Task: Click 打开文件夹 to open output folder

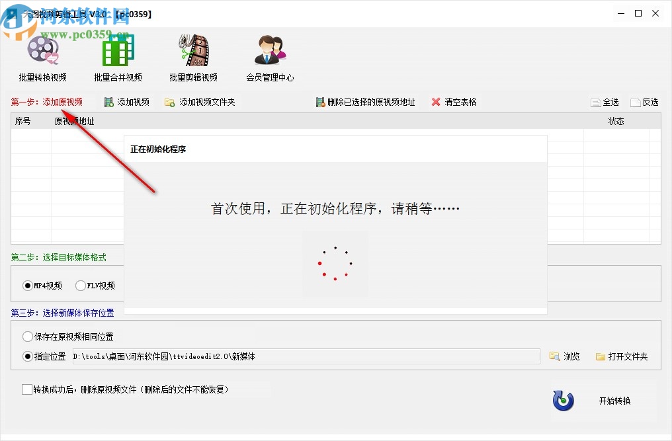Action: tap(622, 356)
